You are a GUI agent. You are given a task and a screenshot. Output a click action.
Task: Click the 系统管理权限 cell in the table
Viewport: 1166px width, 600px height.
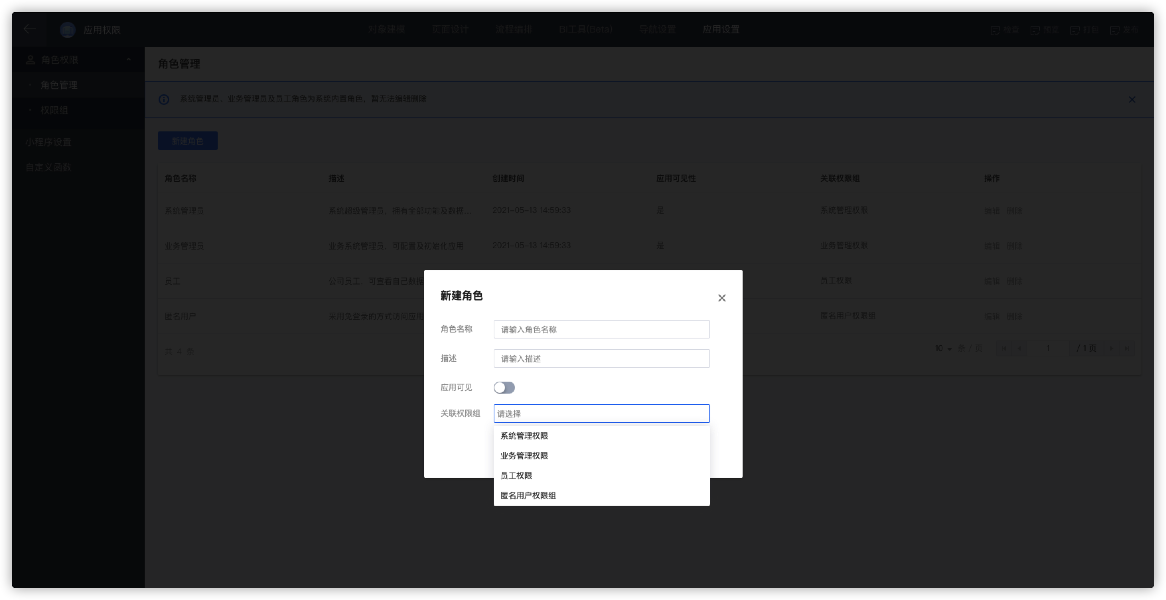[844, 210]
